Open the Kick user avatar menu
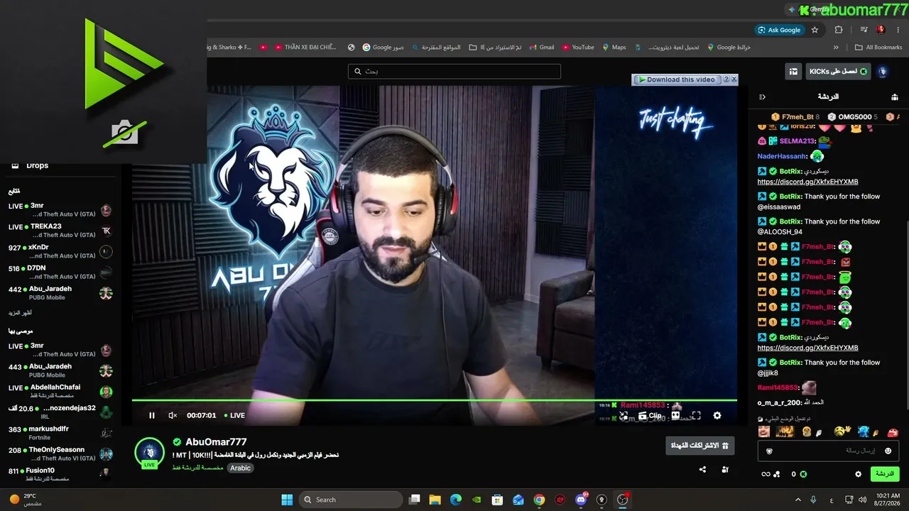The image size is (909, 511). 883,72
